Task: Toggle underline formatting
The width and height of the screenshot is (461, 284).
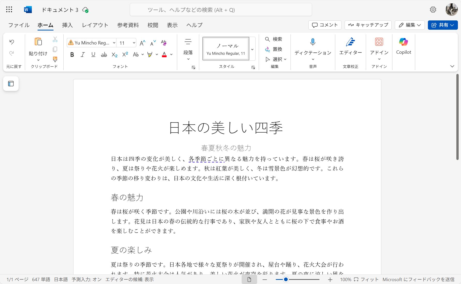Action: tap(93, 55)
